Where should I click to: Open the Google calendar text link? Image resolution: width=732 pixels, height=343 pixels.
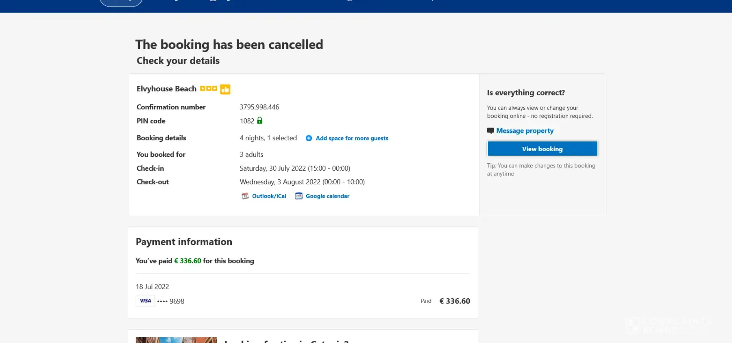[327, 196]
